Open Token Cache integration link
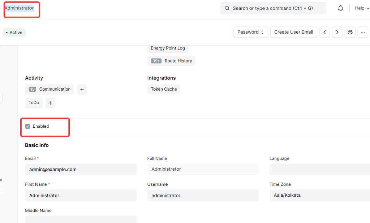Viewport: 370px width, 223px height. (x=164, y=89)
